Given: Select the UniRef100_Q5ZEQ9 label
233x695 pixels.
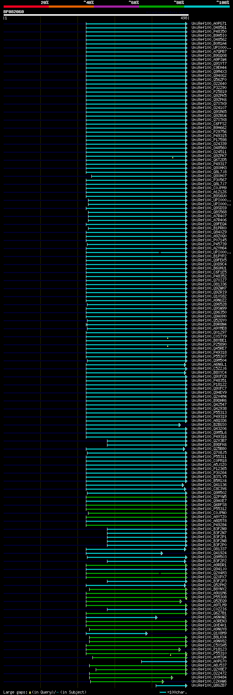Looking at the screenshot, I should [x=209, y=601].
